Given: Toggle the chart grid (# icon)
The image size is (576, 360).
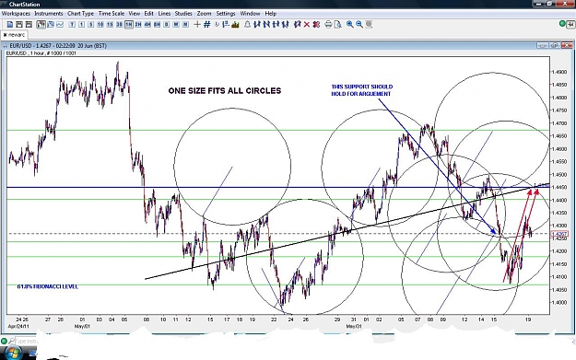Looking at the screenshot, I should [x=206, y=25].
